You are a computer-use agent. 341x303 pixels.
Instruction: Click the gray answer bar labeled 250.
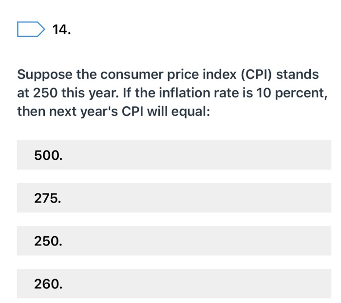click(174, 241)
